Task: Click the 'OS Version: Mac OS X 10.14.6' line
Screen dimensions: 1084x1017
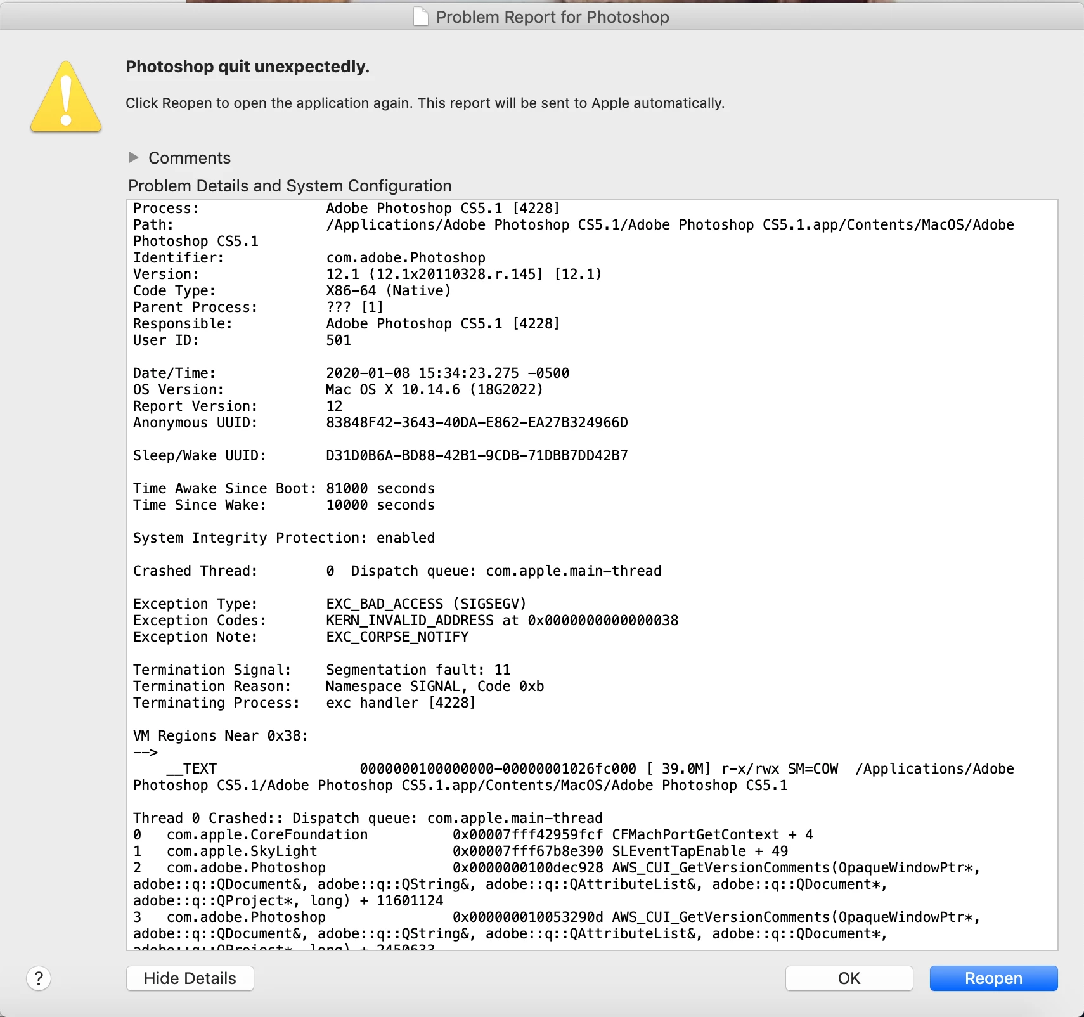Action: [x=339, y=390]
